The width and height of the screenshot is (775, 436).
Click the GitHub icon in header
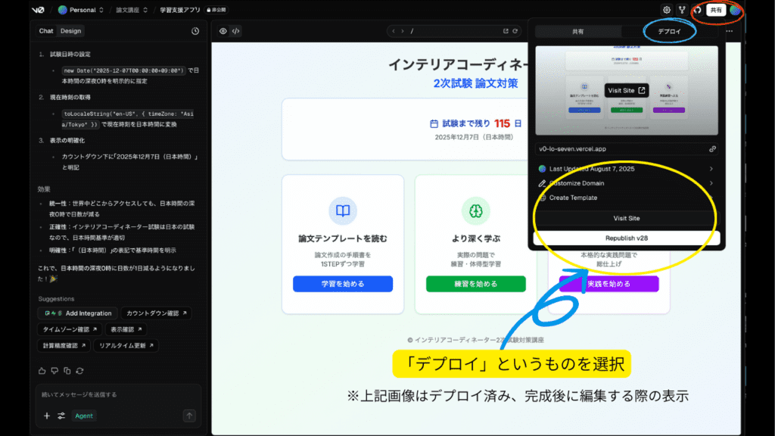697,10
